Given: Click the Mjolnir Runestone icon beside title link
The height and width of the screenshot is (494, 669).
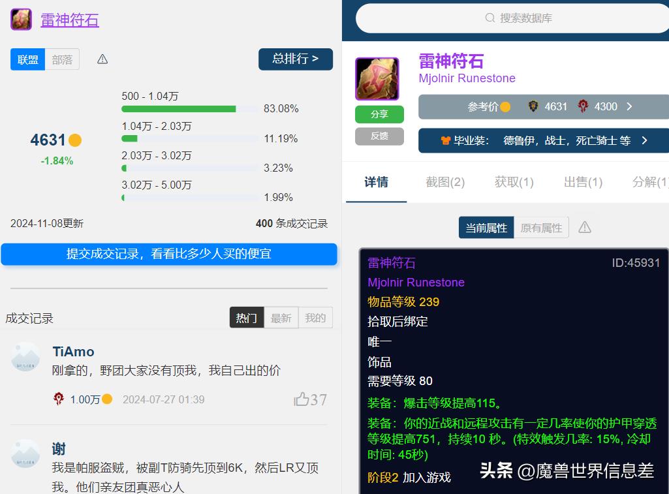Looking at the screenshot, I should tap(21, 20).
